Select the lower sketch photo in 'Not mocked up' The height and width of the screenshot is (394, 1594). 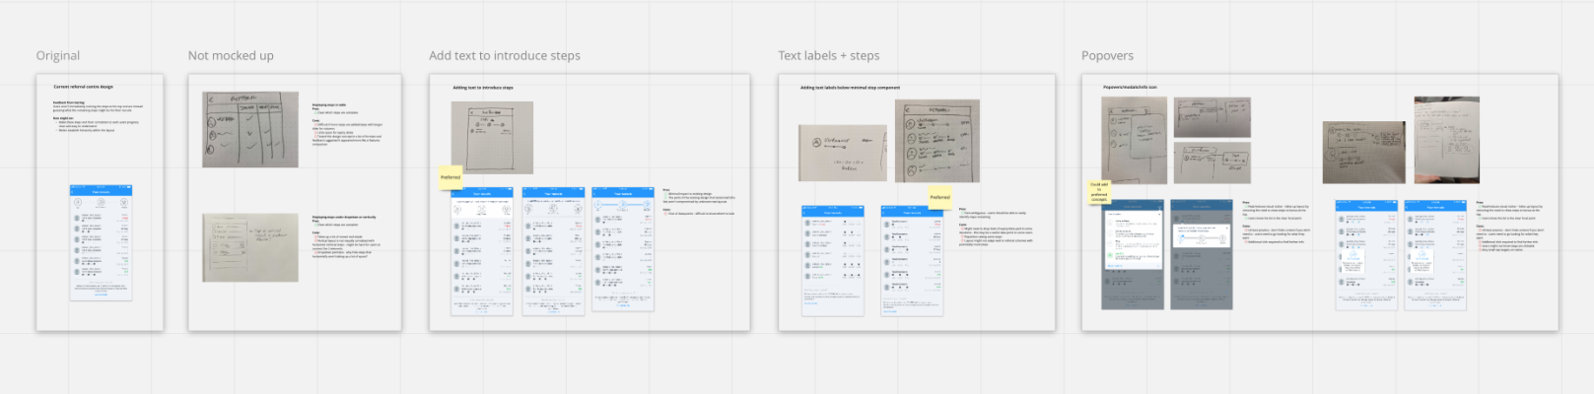coord(250,247)
